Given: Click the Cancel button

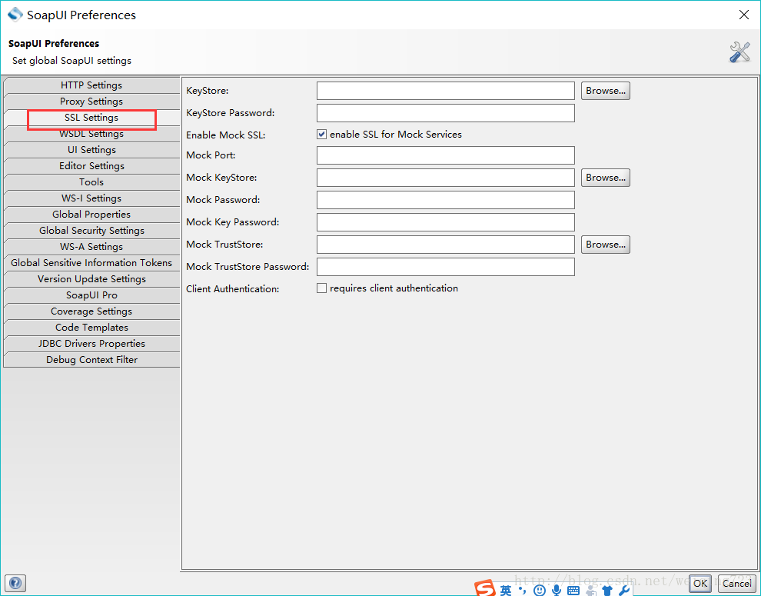Looking at the screenshot, I should [x=736, y=584].
